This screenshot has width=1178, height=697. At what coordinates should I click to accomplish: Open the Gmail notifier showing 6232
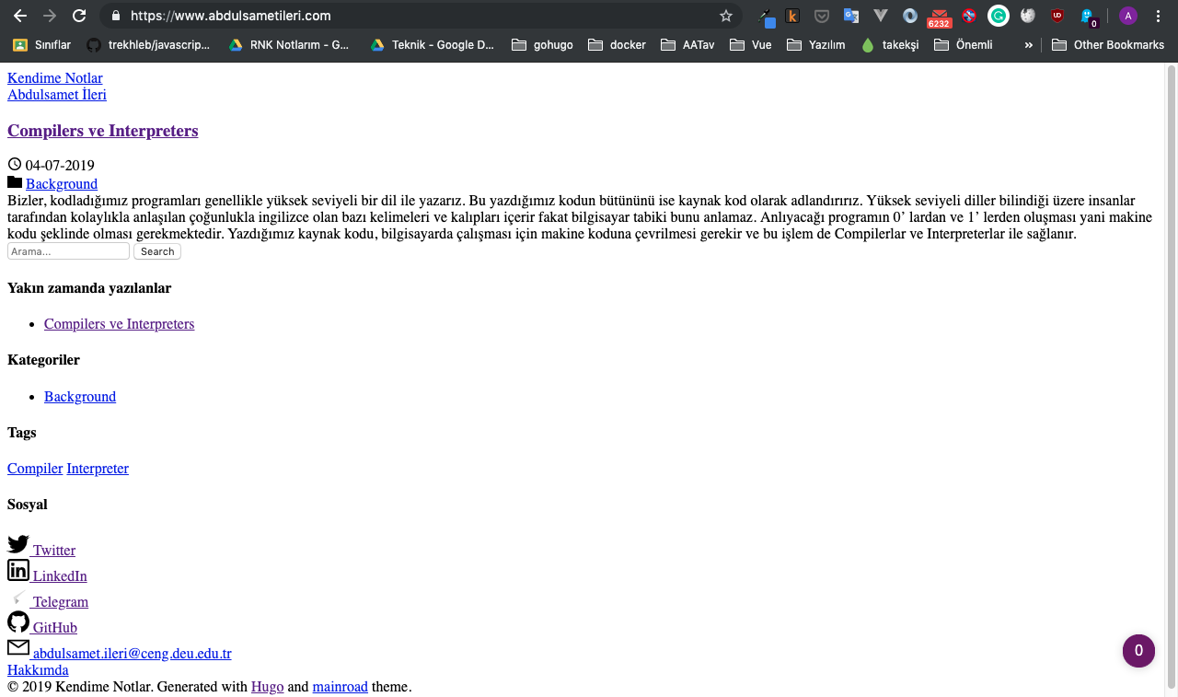939,16
